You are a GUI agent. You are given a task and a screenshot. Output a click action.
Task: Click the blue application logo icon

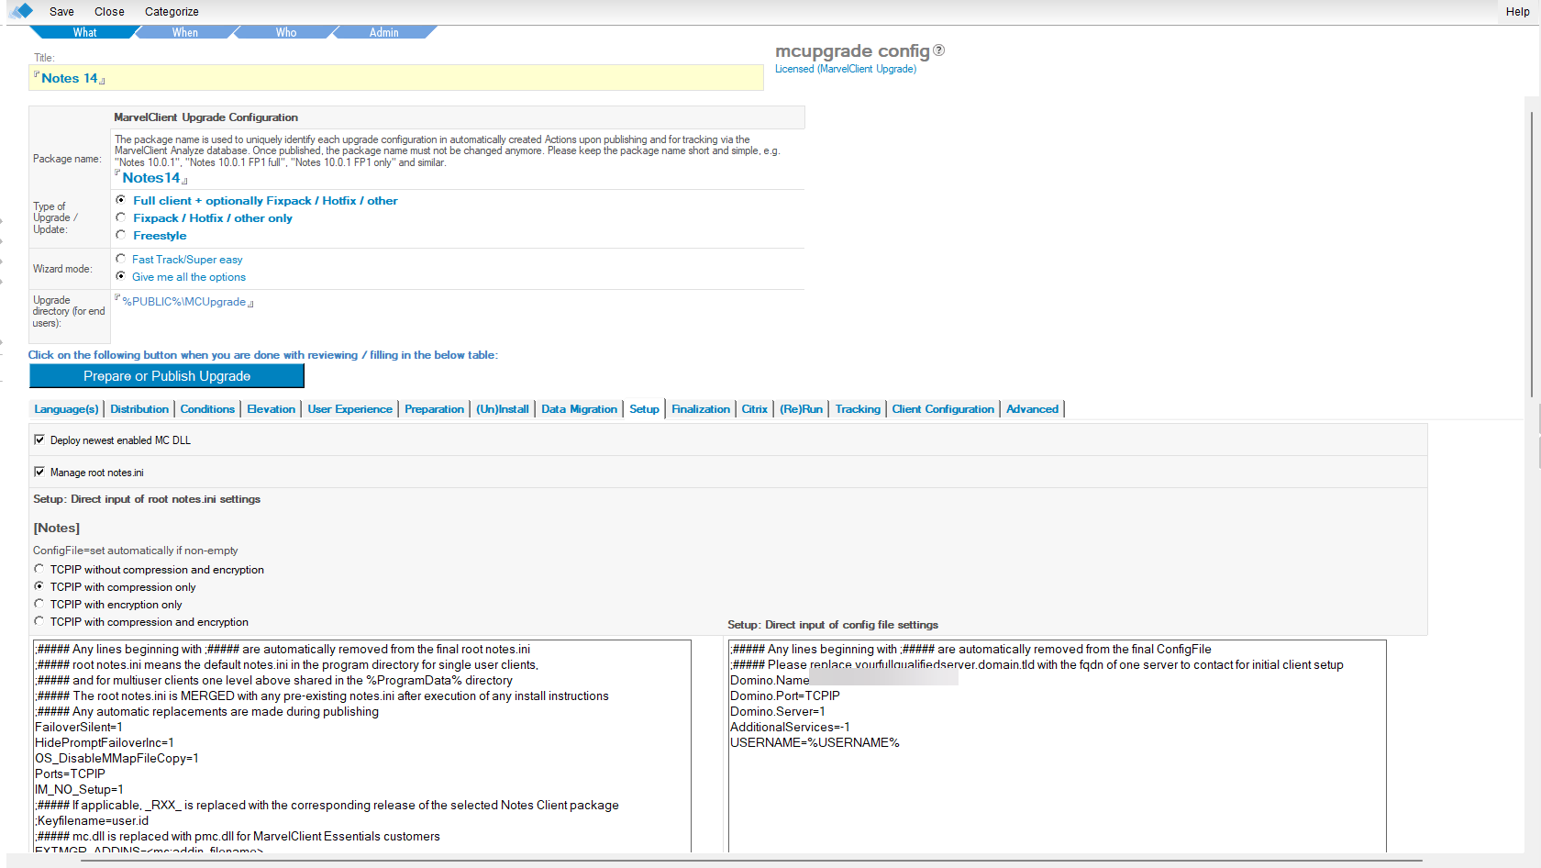pyautogui.click(x=21, y=11)
